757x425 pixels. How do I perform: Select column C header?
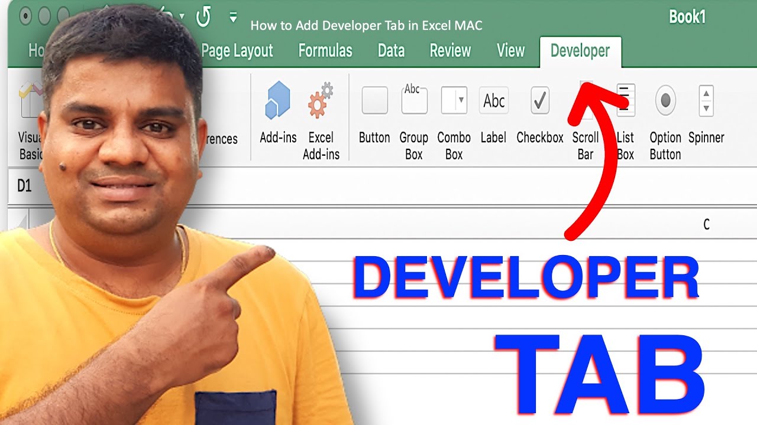pyautogui.click(x=706, y=224)
